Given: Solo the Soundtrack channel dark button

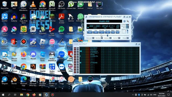Looking at the screenshot, I should click(x=78, y=48).
